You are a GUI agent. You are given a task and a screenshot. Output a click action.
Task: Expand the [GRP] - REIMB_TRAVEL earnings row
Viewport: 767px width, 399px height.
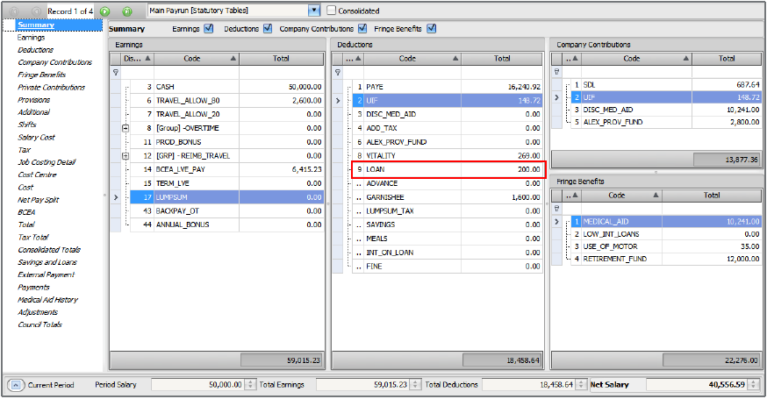click(x=125, y=156)
